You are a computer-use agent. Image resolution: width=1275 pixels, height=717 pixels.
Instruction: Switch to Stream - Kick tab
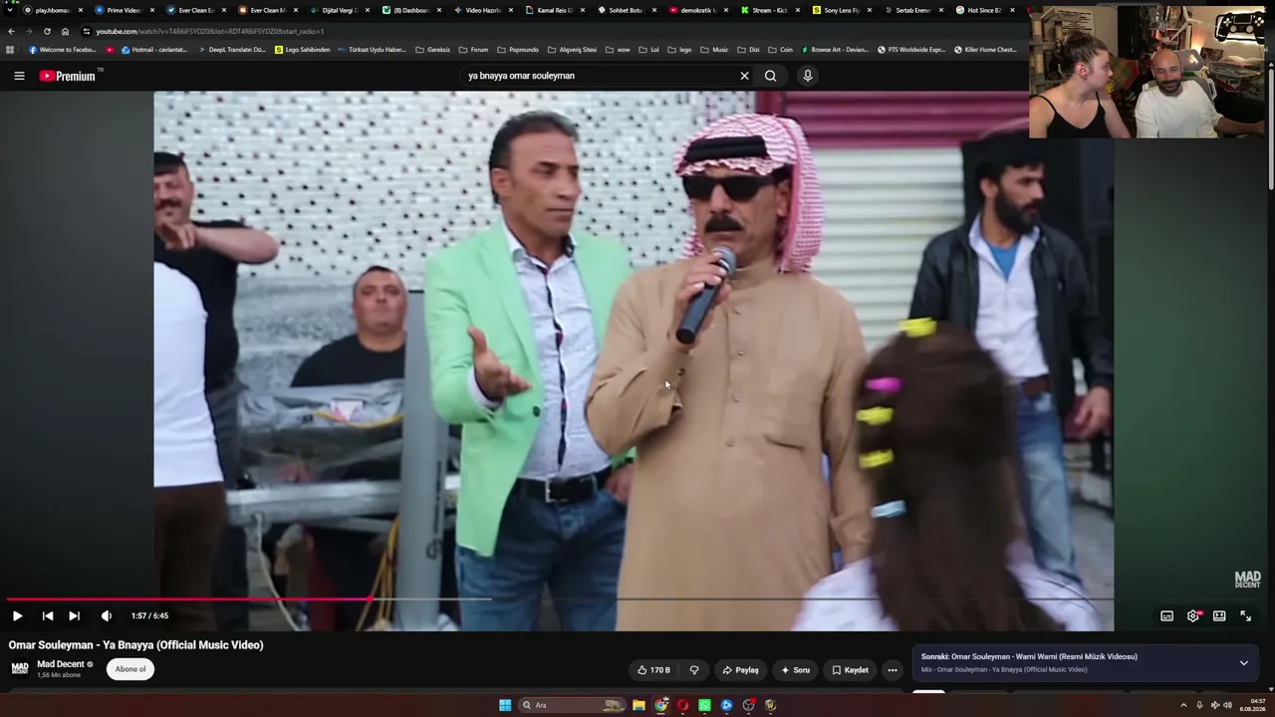pos(769,10)
